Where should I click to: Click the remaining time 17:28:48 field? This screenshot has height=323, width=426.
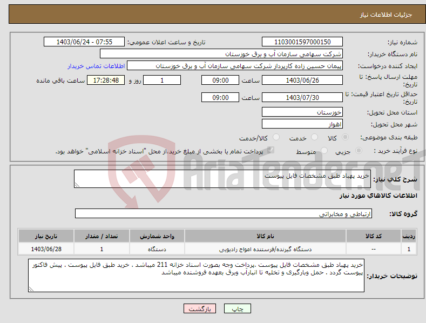(106, 80)
